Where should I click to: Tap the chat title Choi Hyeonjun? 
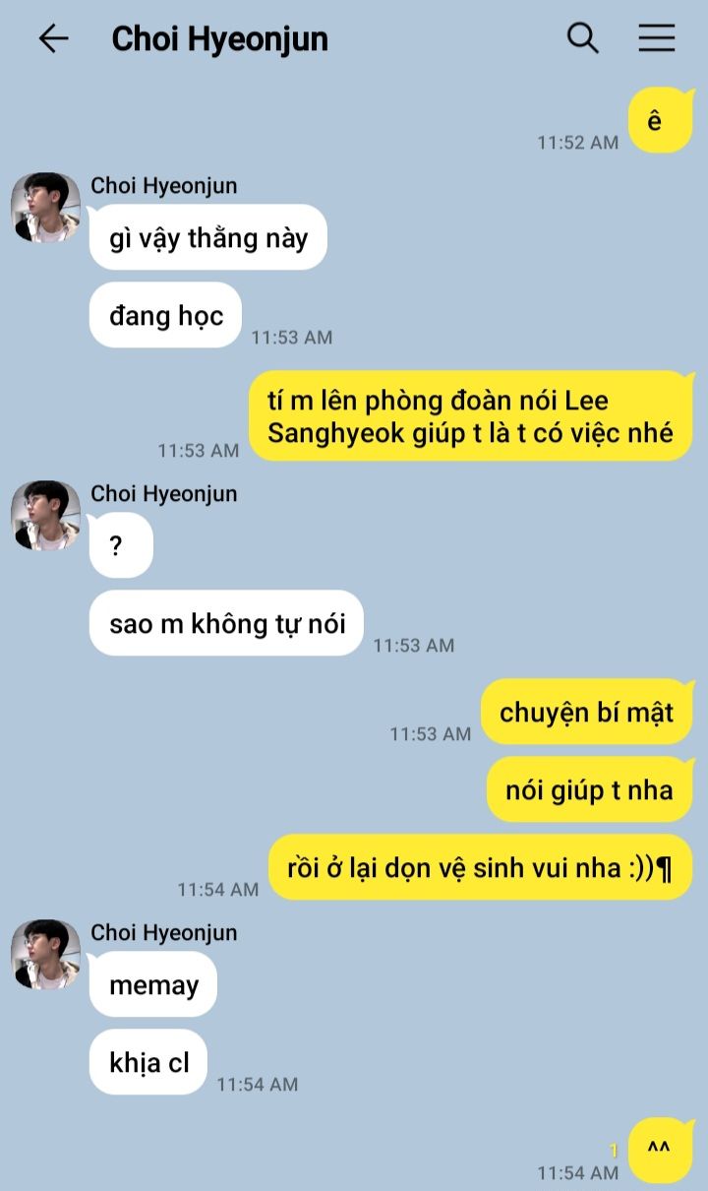point(219,38)
